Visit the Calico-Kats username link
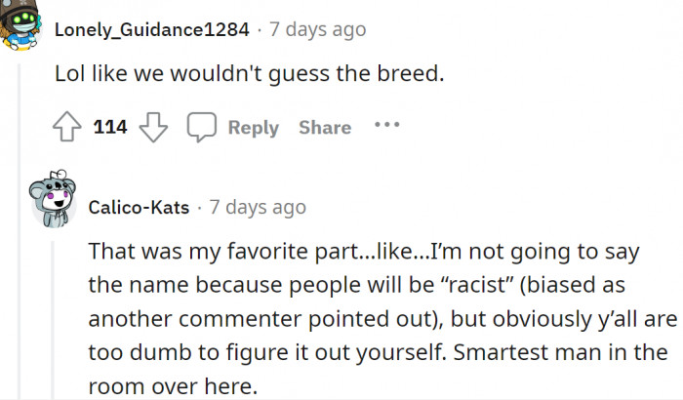Screen dimensions: 683x400 coord(139,208)
